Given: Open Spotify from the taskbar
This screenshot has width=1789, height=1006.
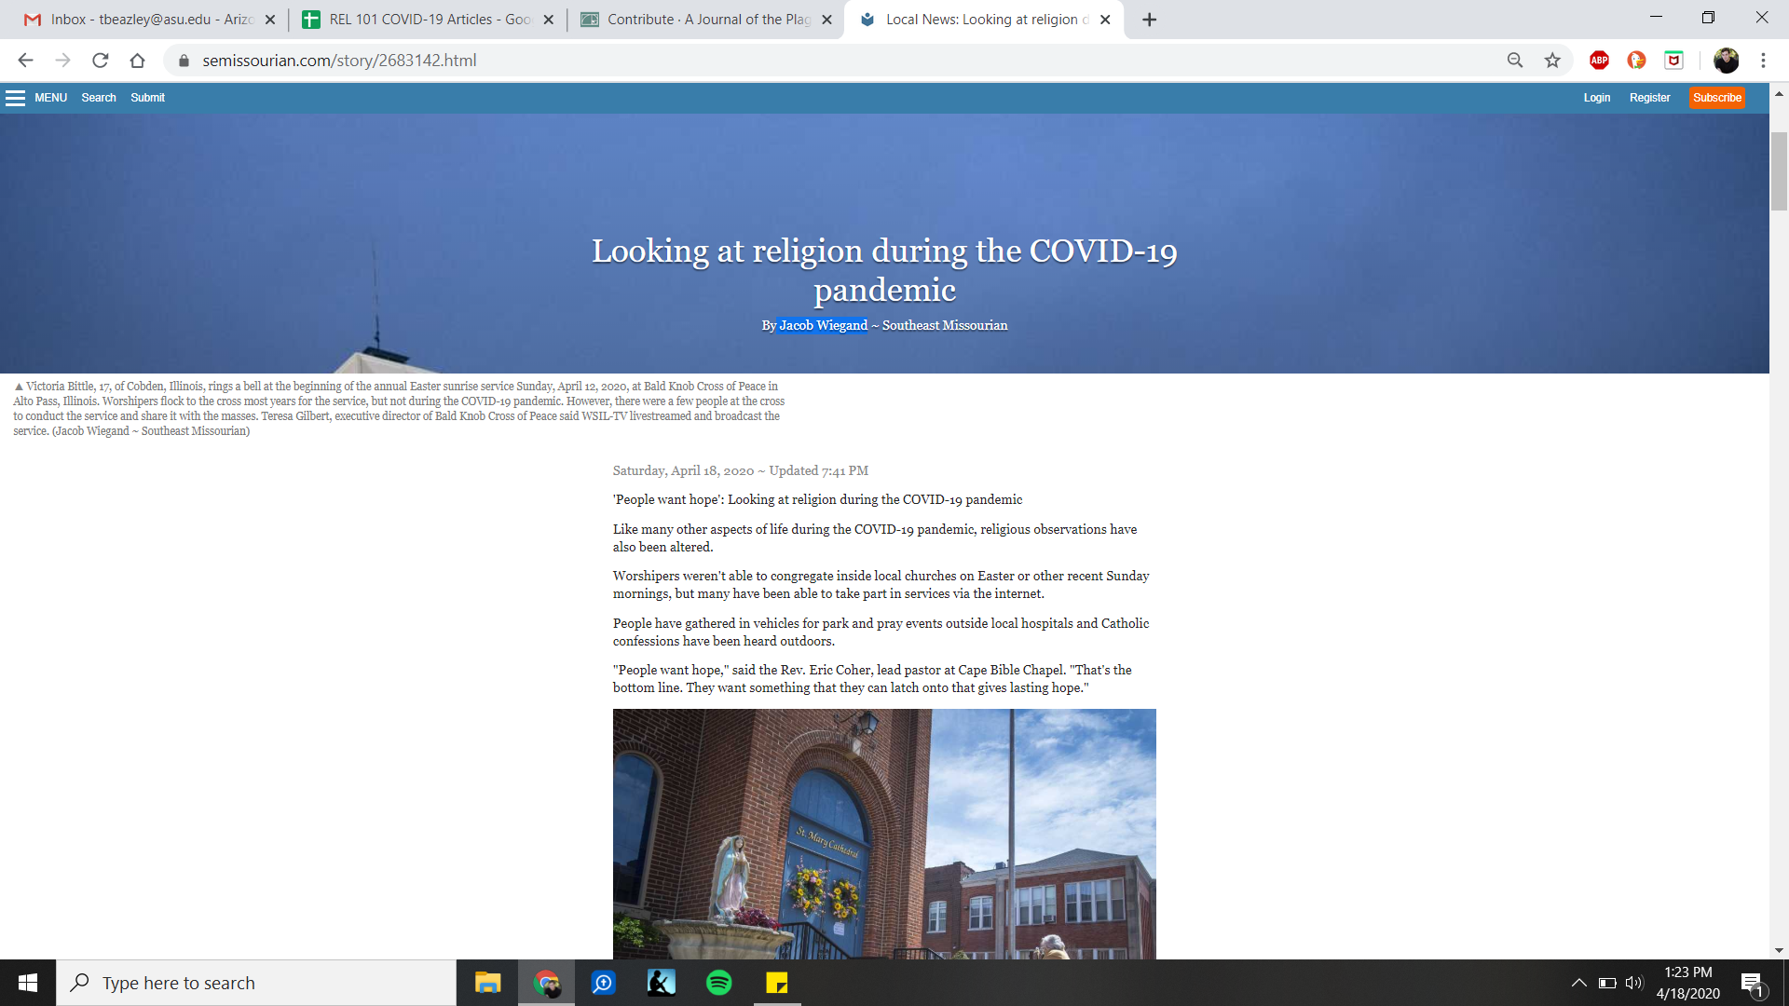Looking at the screenshot, I should point(719,983).
